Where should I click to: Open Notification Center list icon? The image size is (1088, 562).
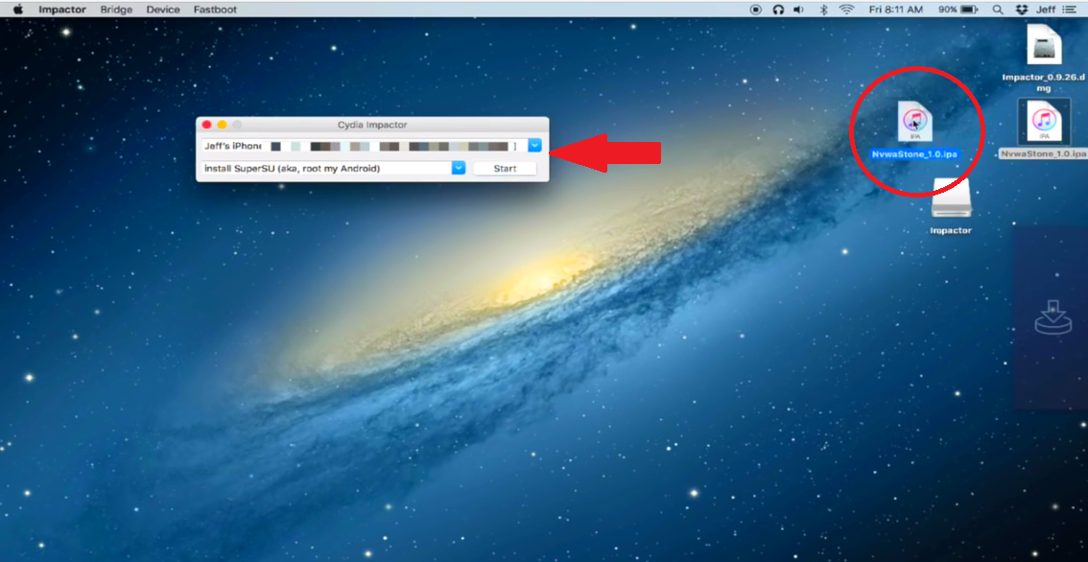(x=1069, y=10)
